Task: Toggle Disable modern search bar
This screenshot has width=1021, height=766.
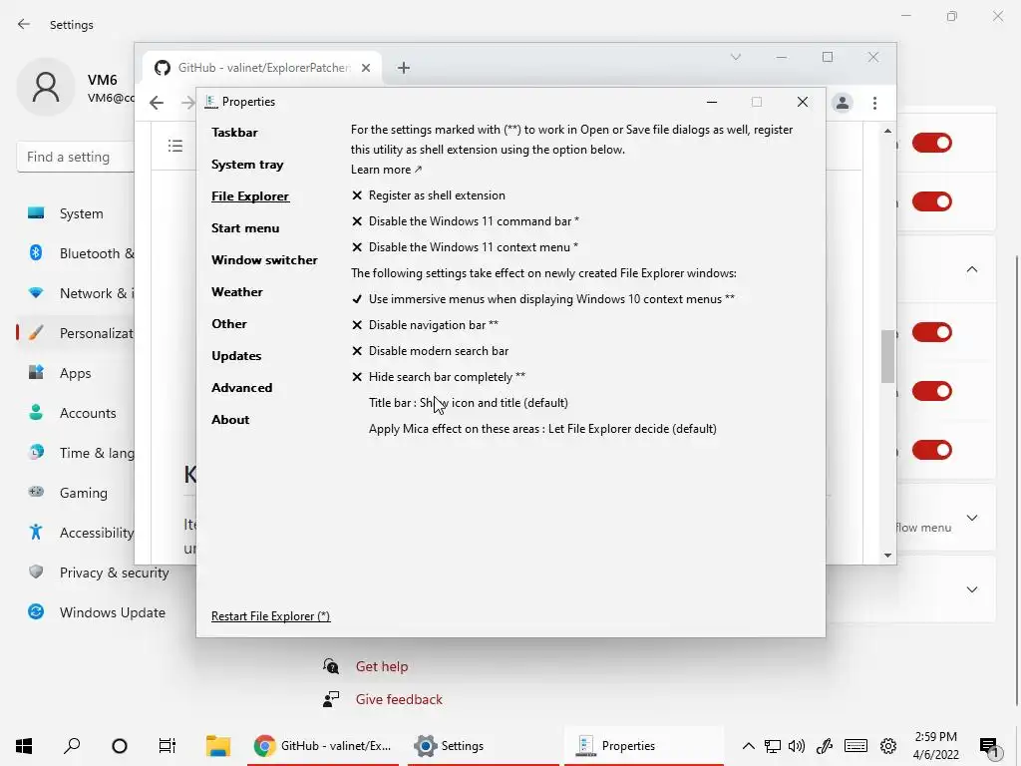Action: tap(430, 351)
